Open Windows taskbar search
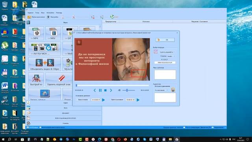252x142 pixels. point(9,139)
